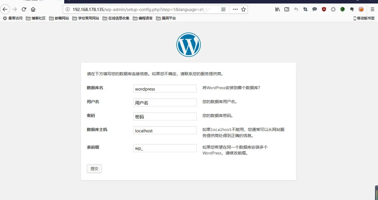Click the 表前缀 field label
Image resolution: width=378 pixels, height=200 pixels.
pyautogui.click(x=93, y=147)
